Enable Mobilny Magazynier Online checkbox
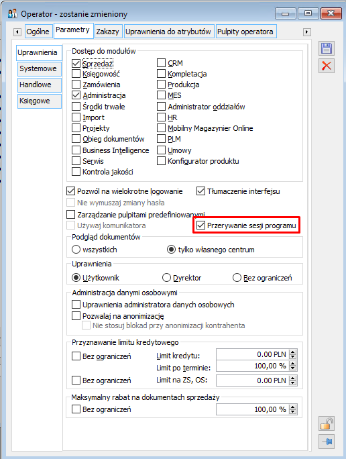This screenshot has height=459, width=346. tap(161, 128)
